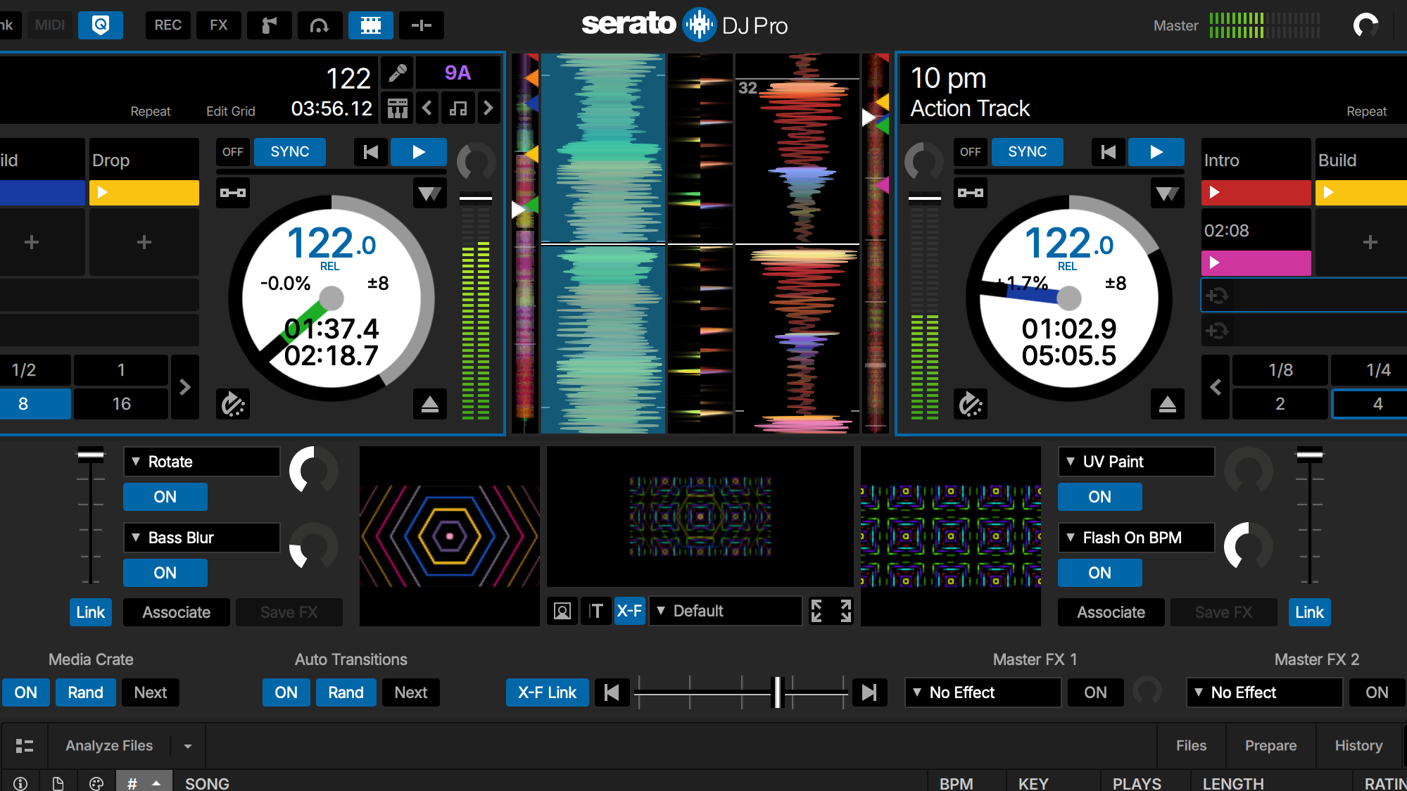Play the left deck
The height and width of the screenshot is (791, 1407).
click(x=419, y=152)
